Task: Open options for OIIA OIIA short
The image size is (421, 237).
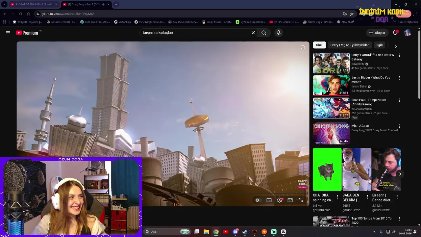Action: (337, 197)
